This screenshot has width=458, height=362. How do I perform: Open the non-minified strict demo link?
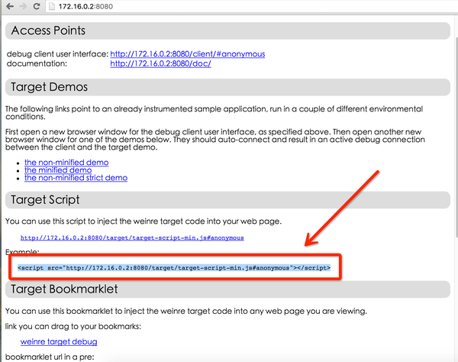(76, 178)
